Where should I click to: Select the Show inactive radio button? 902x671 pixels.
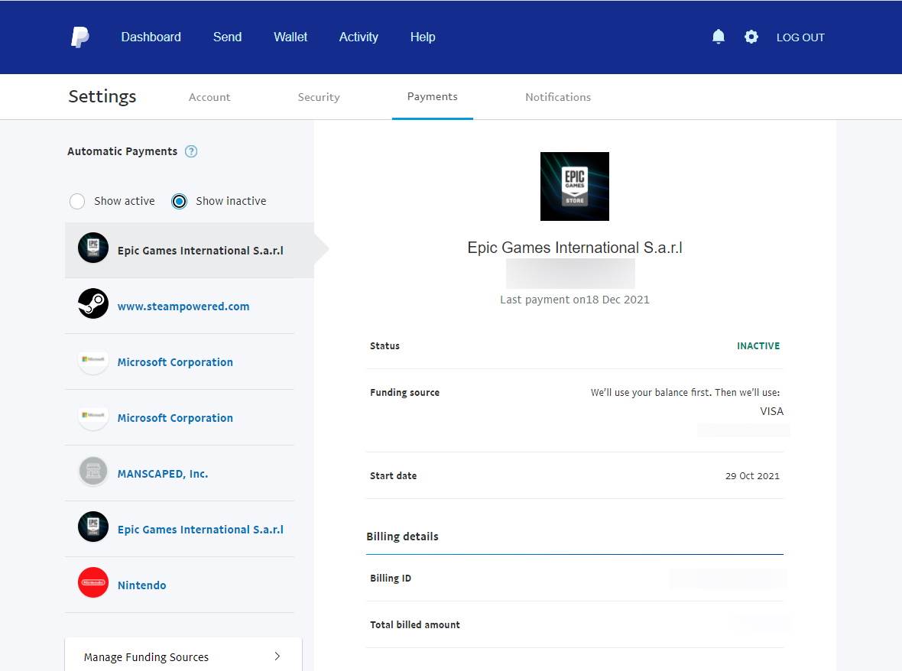coord(178,201)
